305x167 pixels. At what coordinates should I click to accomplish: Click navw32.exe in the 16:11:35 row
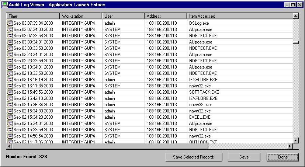click(200, 86)
